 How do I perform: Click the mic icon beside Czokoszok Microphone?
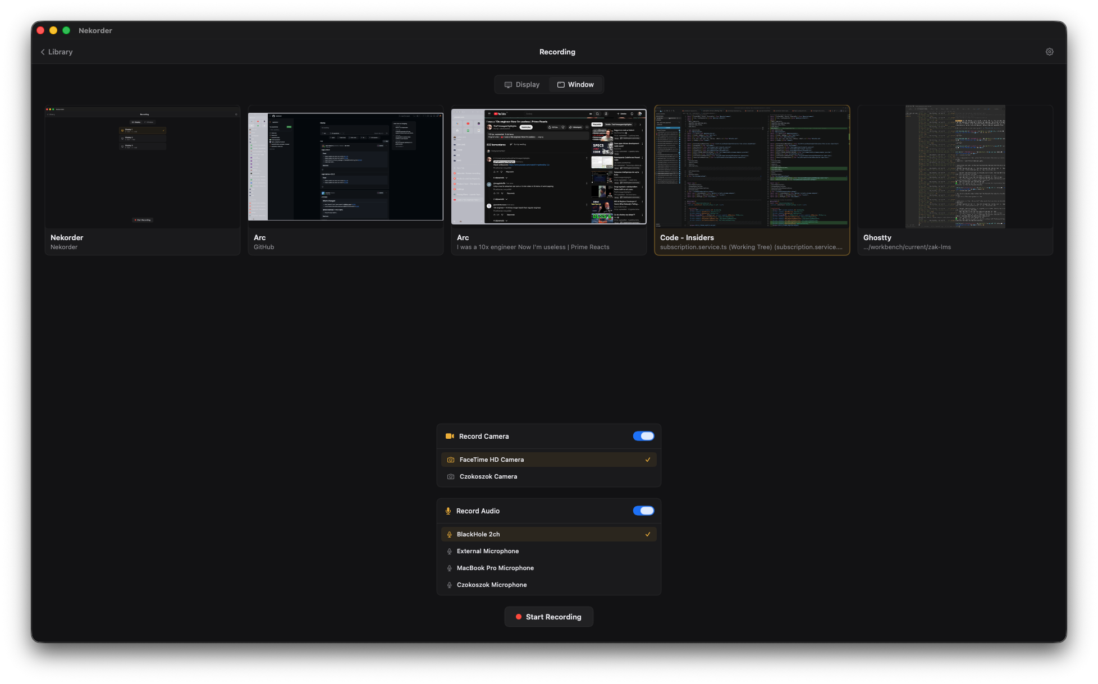449,585
